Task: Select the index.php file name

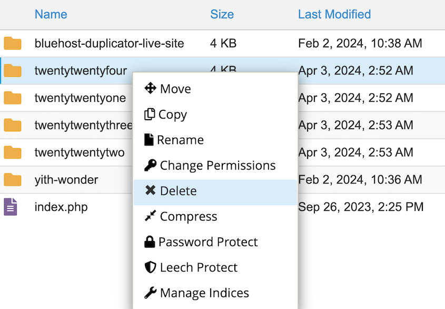Action: (61, 207)
